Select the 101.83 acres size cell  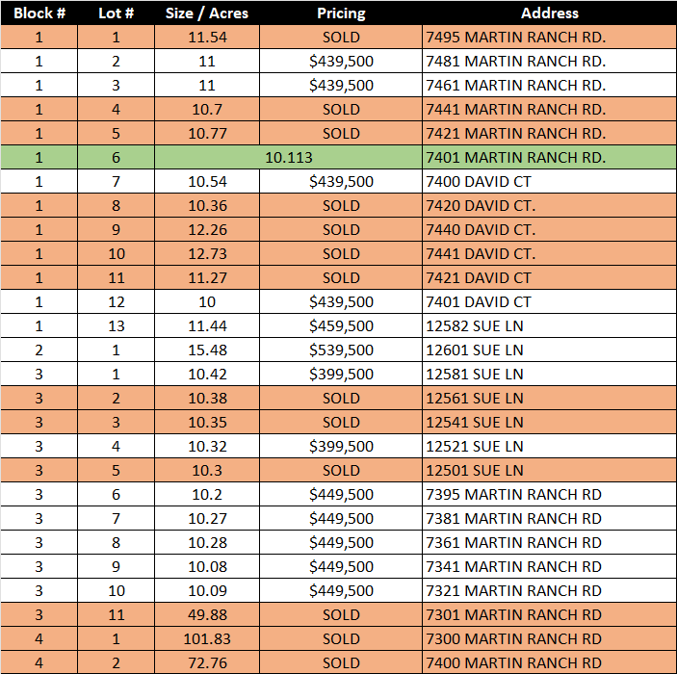(206, 638)
